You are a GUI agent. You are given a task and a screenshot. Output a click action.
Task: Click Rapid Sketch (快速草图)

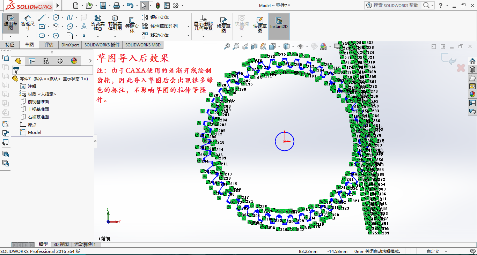click(x=260, y=24)
